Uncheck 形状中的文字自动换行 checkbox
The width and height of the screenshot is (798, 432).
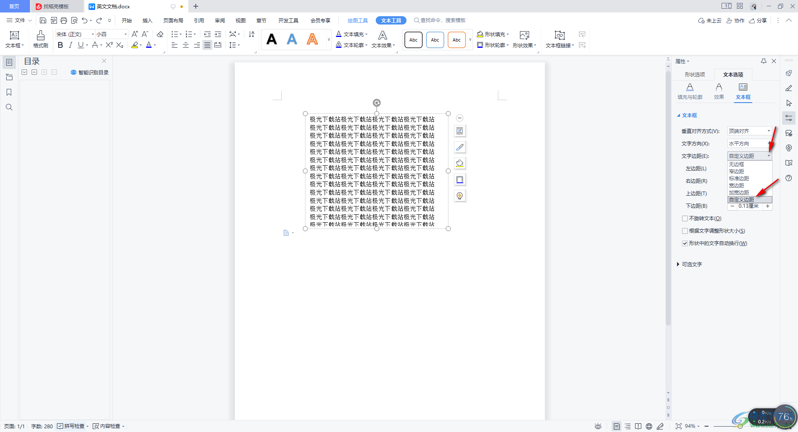[x=685, y=243]
